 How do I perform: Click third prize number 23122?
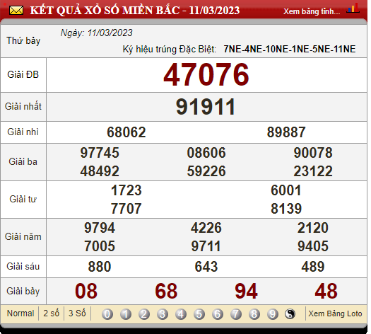point(313,171)
